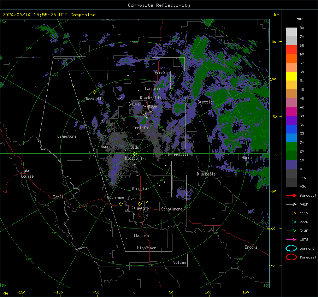This screenshot has width=318, height=297.
Task: Click the 39 dBZ magenta color swatch
Action: click(291, 111)
